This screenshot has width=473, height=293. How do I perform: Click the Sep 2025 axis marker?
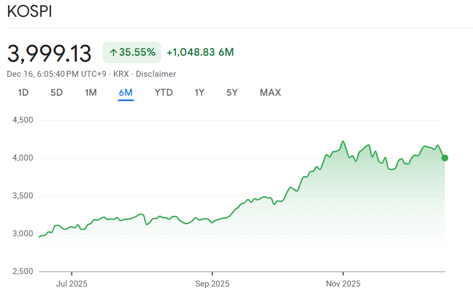click(212, 283)
